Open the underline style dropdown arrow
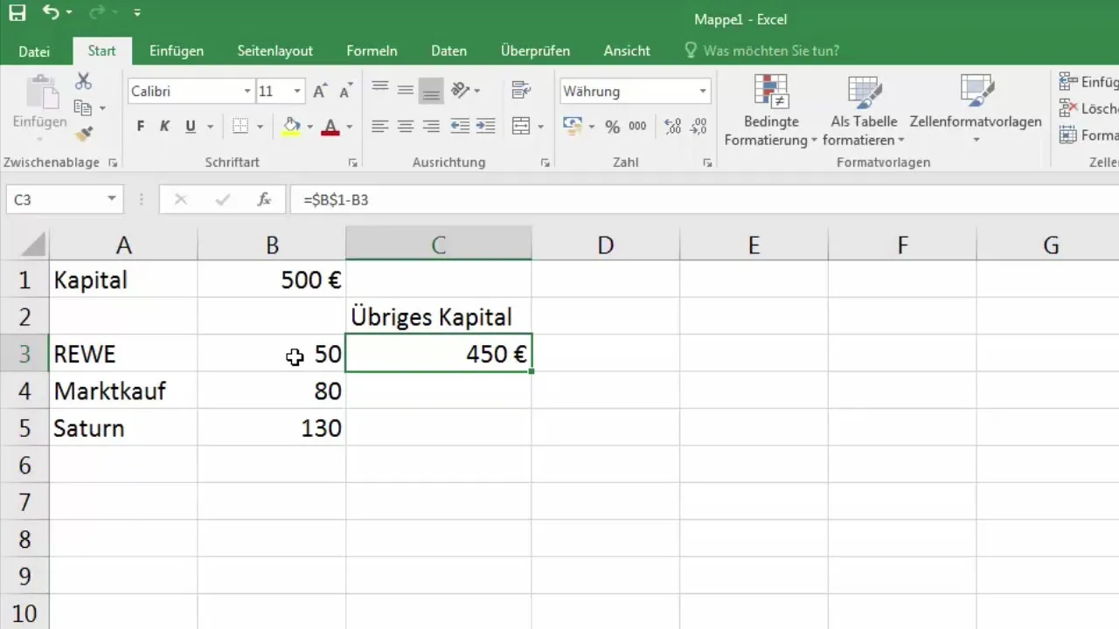 (x=210, y=127)
